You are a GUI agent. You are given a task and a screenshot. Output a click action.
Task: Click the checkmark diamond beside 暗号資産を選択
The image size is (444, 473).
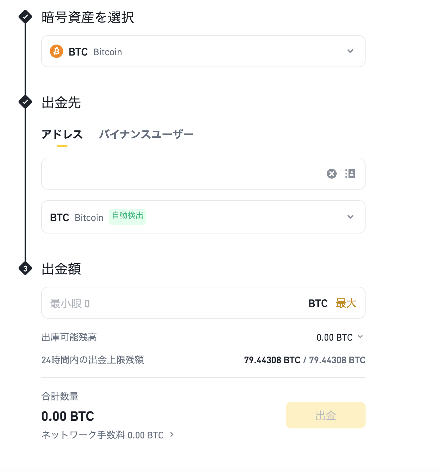[x=25, y=16]
